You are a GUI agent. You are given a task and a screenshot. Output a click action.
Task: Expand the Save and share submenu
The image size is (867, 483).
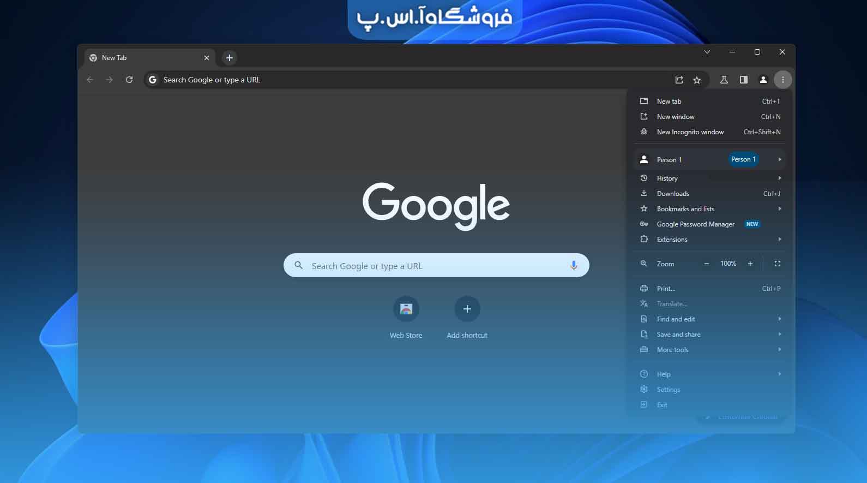click(709, 335)
